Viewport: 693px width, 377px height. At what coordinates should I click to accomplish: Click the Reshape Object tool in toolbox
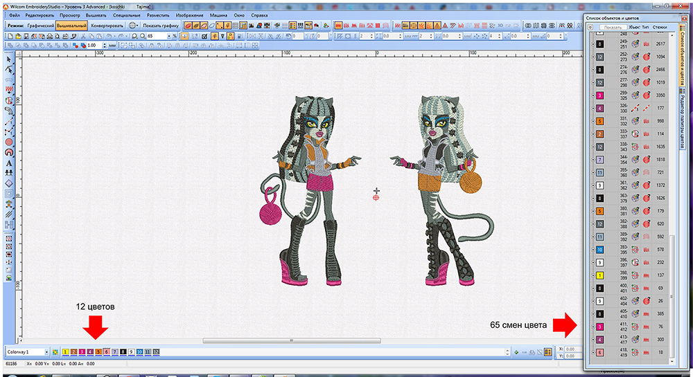click(x=9, y=70)
